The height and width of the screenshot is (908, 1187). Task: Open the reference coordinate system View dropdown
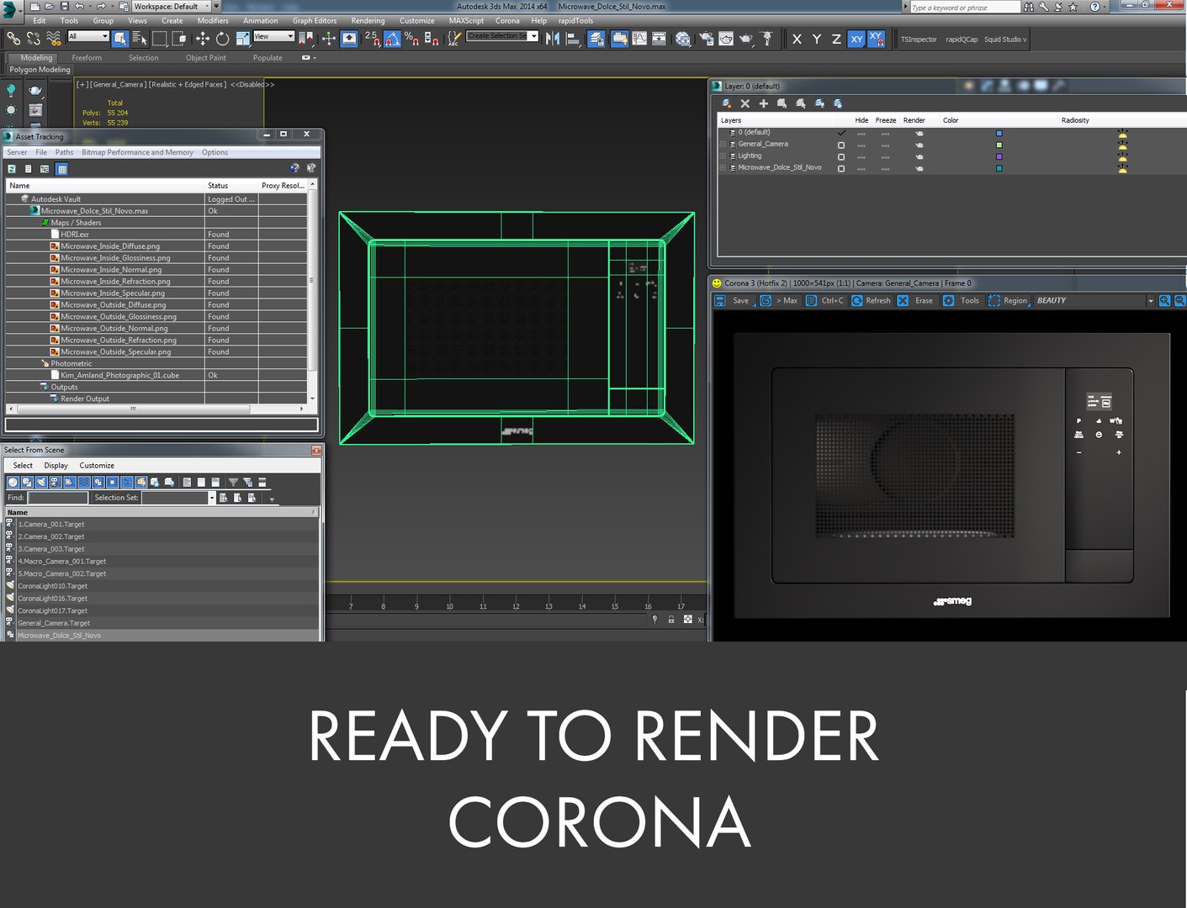coord(273,36)
